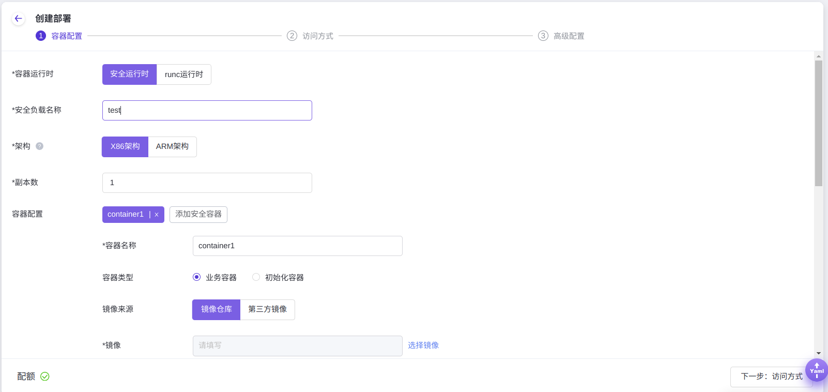Select 业务容器 radio button

click(x=197, y=277)
